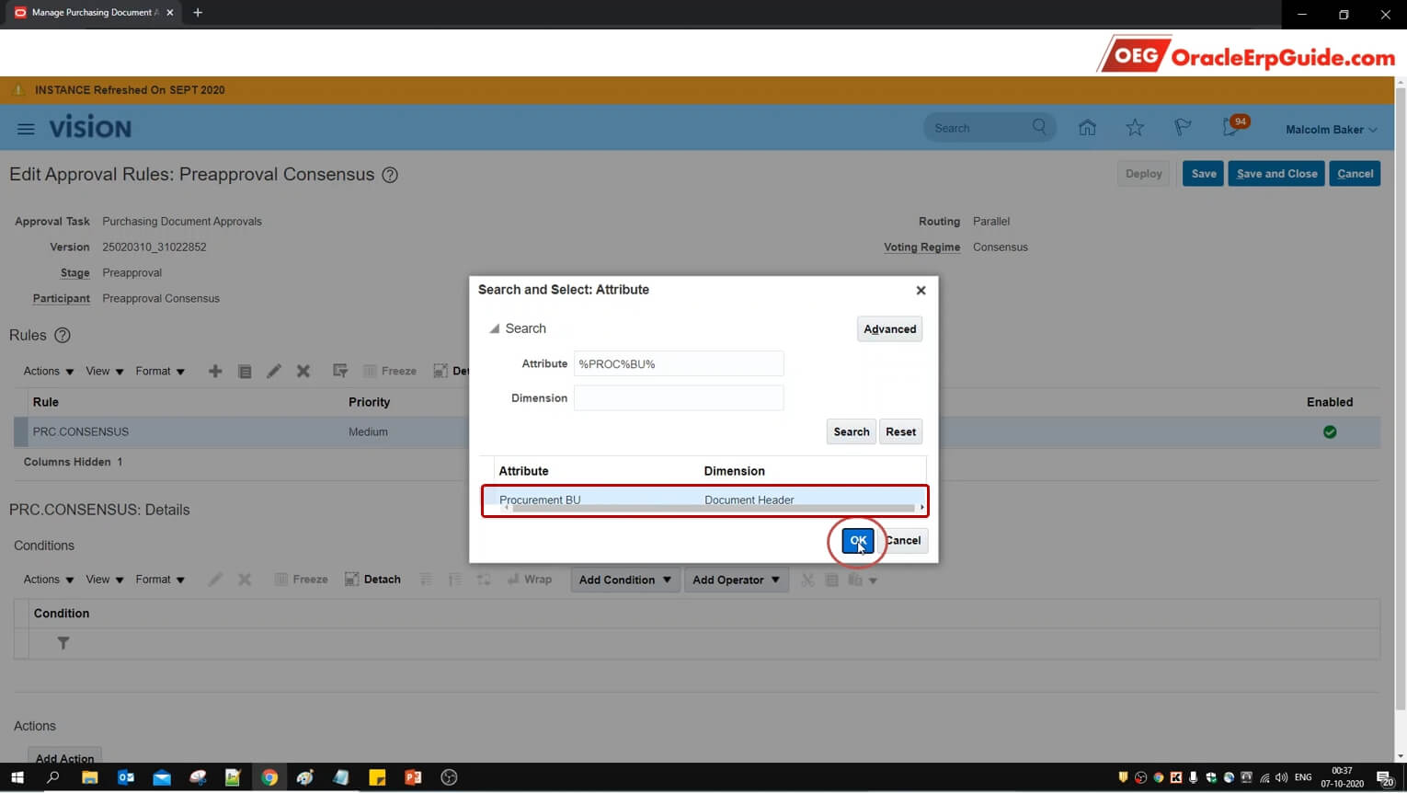This screenshot has width=1407, height=793.
Task: Click the Advanced search button
Action: tap(889, 328)
